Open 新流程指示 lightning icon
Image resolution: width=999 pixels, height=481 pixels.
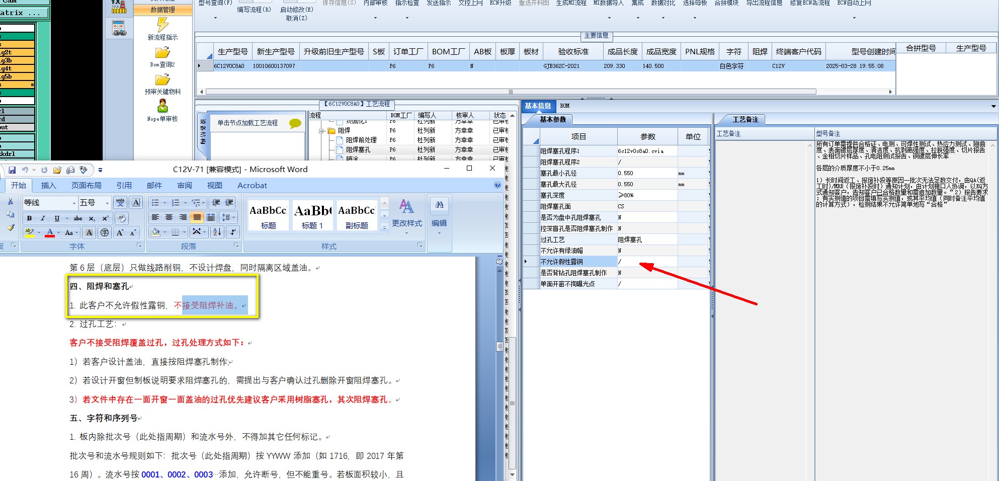[162, 25]
